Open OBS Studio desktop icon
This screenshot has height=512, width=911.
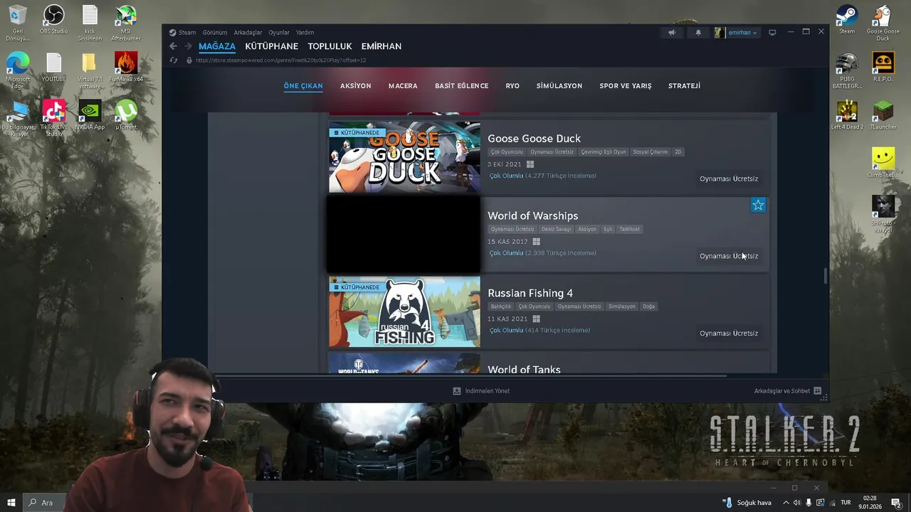tap(53, 20)
